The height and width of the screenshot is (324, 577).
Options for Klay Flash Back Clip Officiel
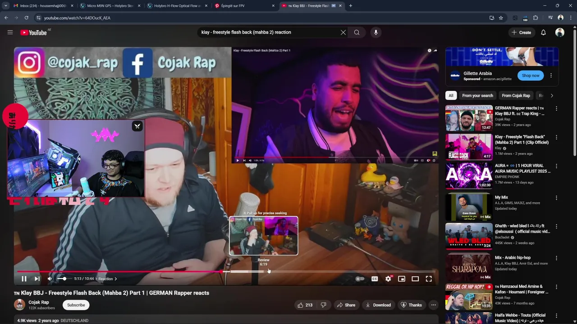pyautogui.click(x=556, y=137)
